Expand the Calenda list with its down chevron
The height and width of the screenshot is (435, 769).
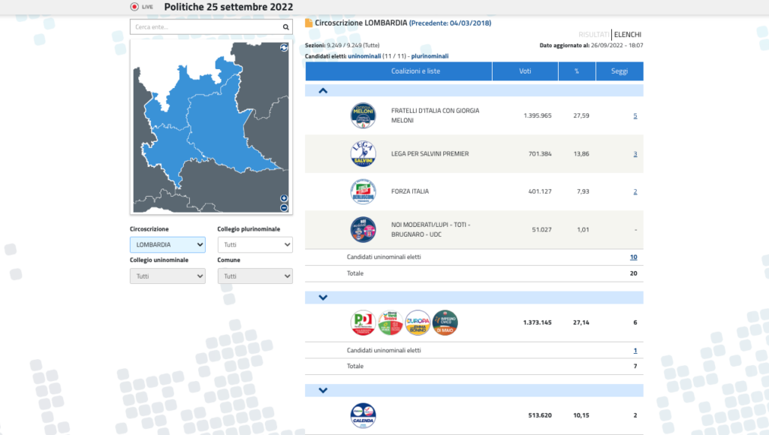(x=323, y=391)
